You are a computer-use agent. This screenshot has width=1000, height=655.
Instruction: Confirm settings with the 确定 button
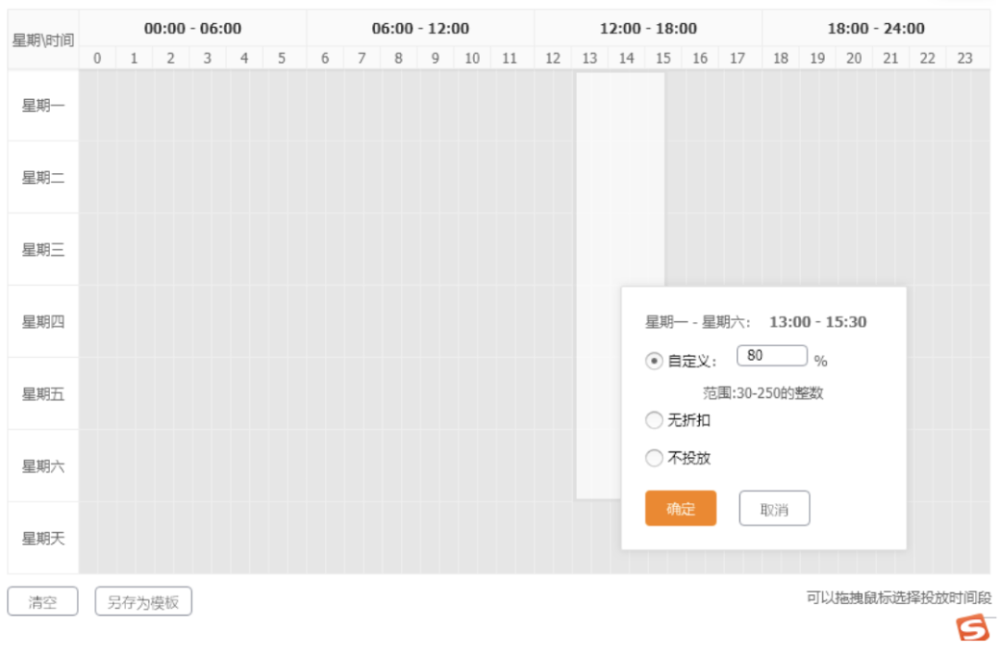[x=681, y=508]
